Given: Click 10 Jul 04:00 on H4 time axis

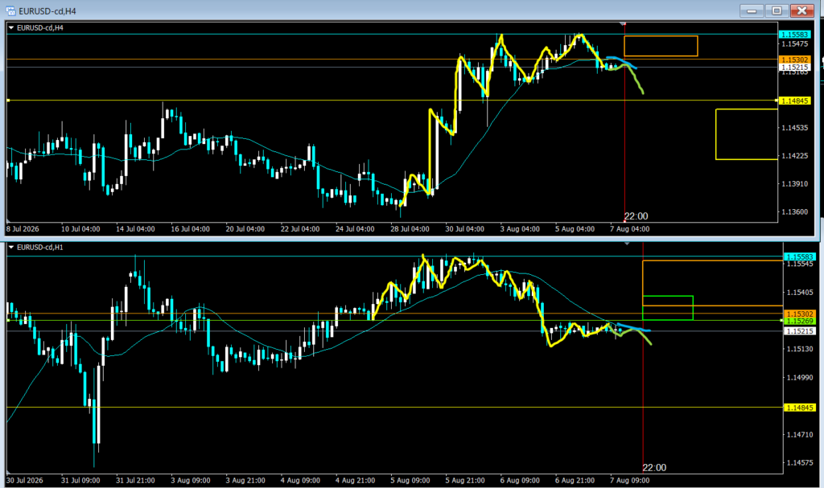Looking at the screenshot, I should pos(80,229).
